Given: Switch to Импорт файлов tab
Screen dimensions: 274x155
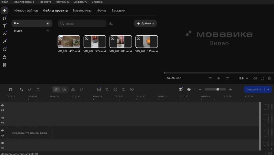Looking at the screenshot, I should (x=26, y=10).
